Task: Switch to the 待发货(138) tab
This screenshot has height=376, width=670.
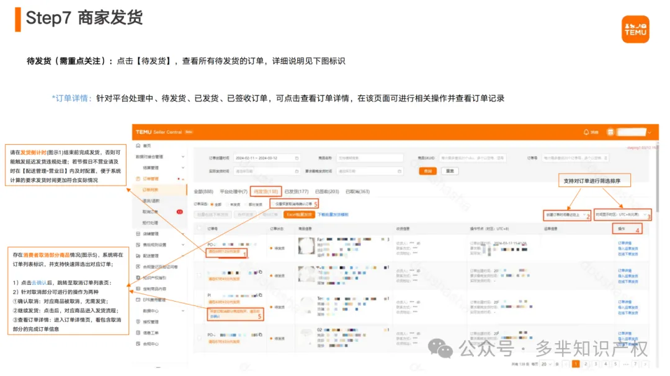Action: pyautogui.click(x=266, y=191)
